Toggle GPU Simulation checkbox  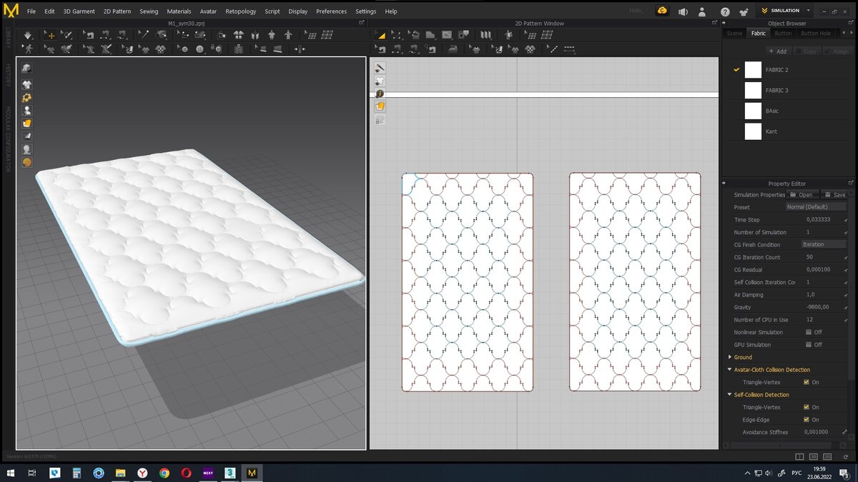pyautogui.click(x=809, y=345)
